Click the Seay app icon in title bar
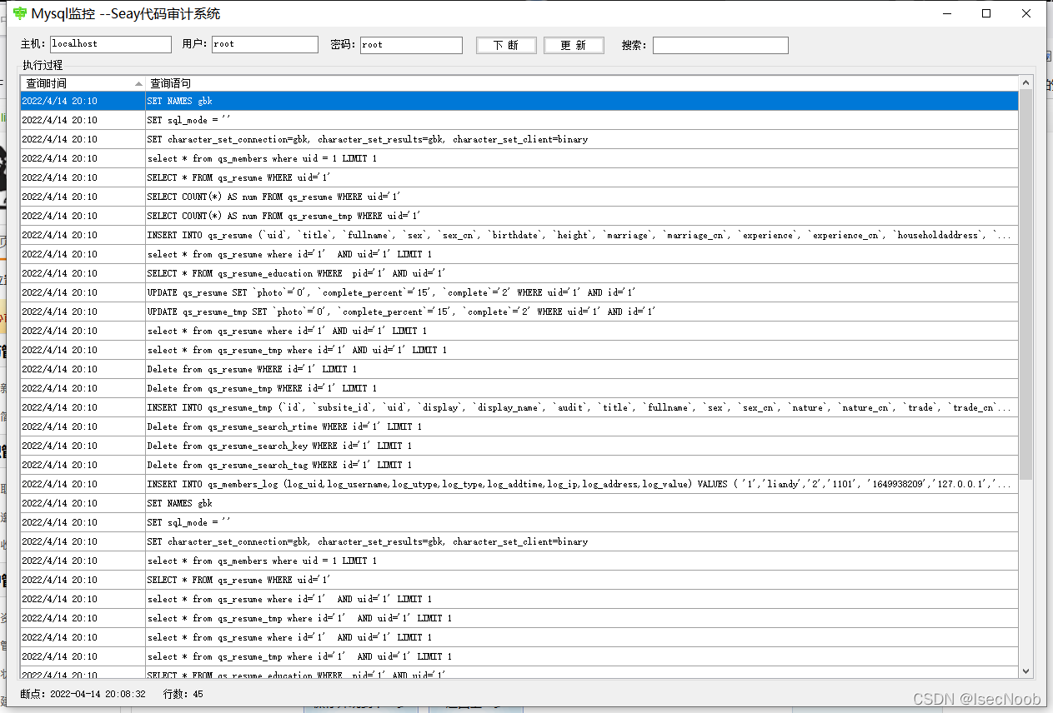This screenshot has width=1053, height=713. (19, 13)
